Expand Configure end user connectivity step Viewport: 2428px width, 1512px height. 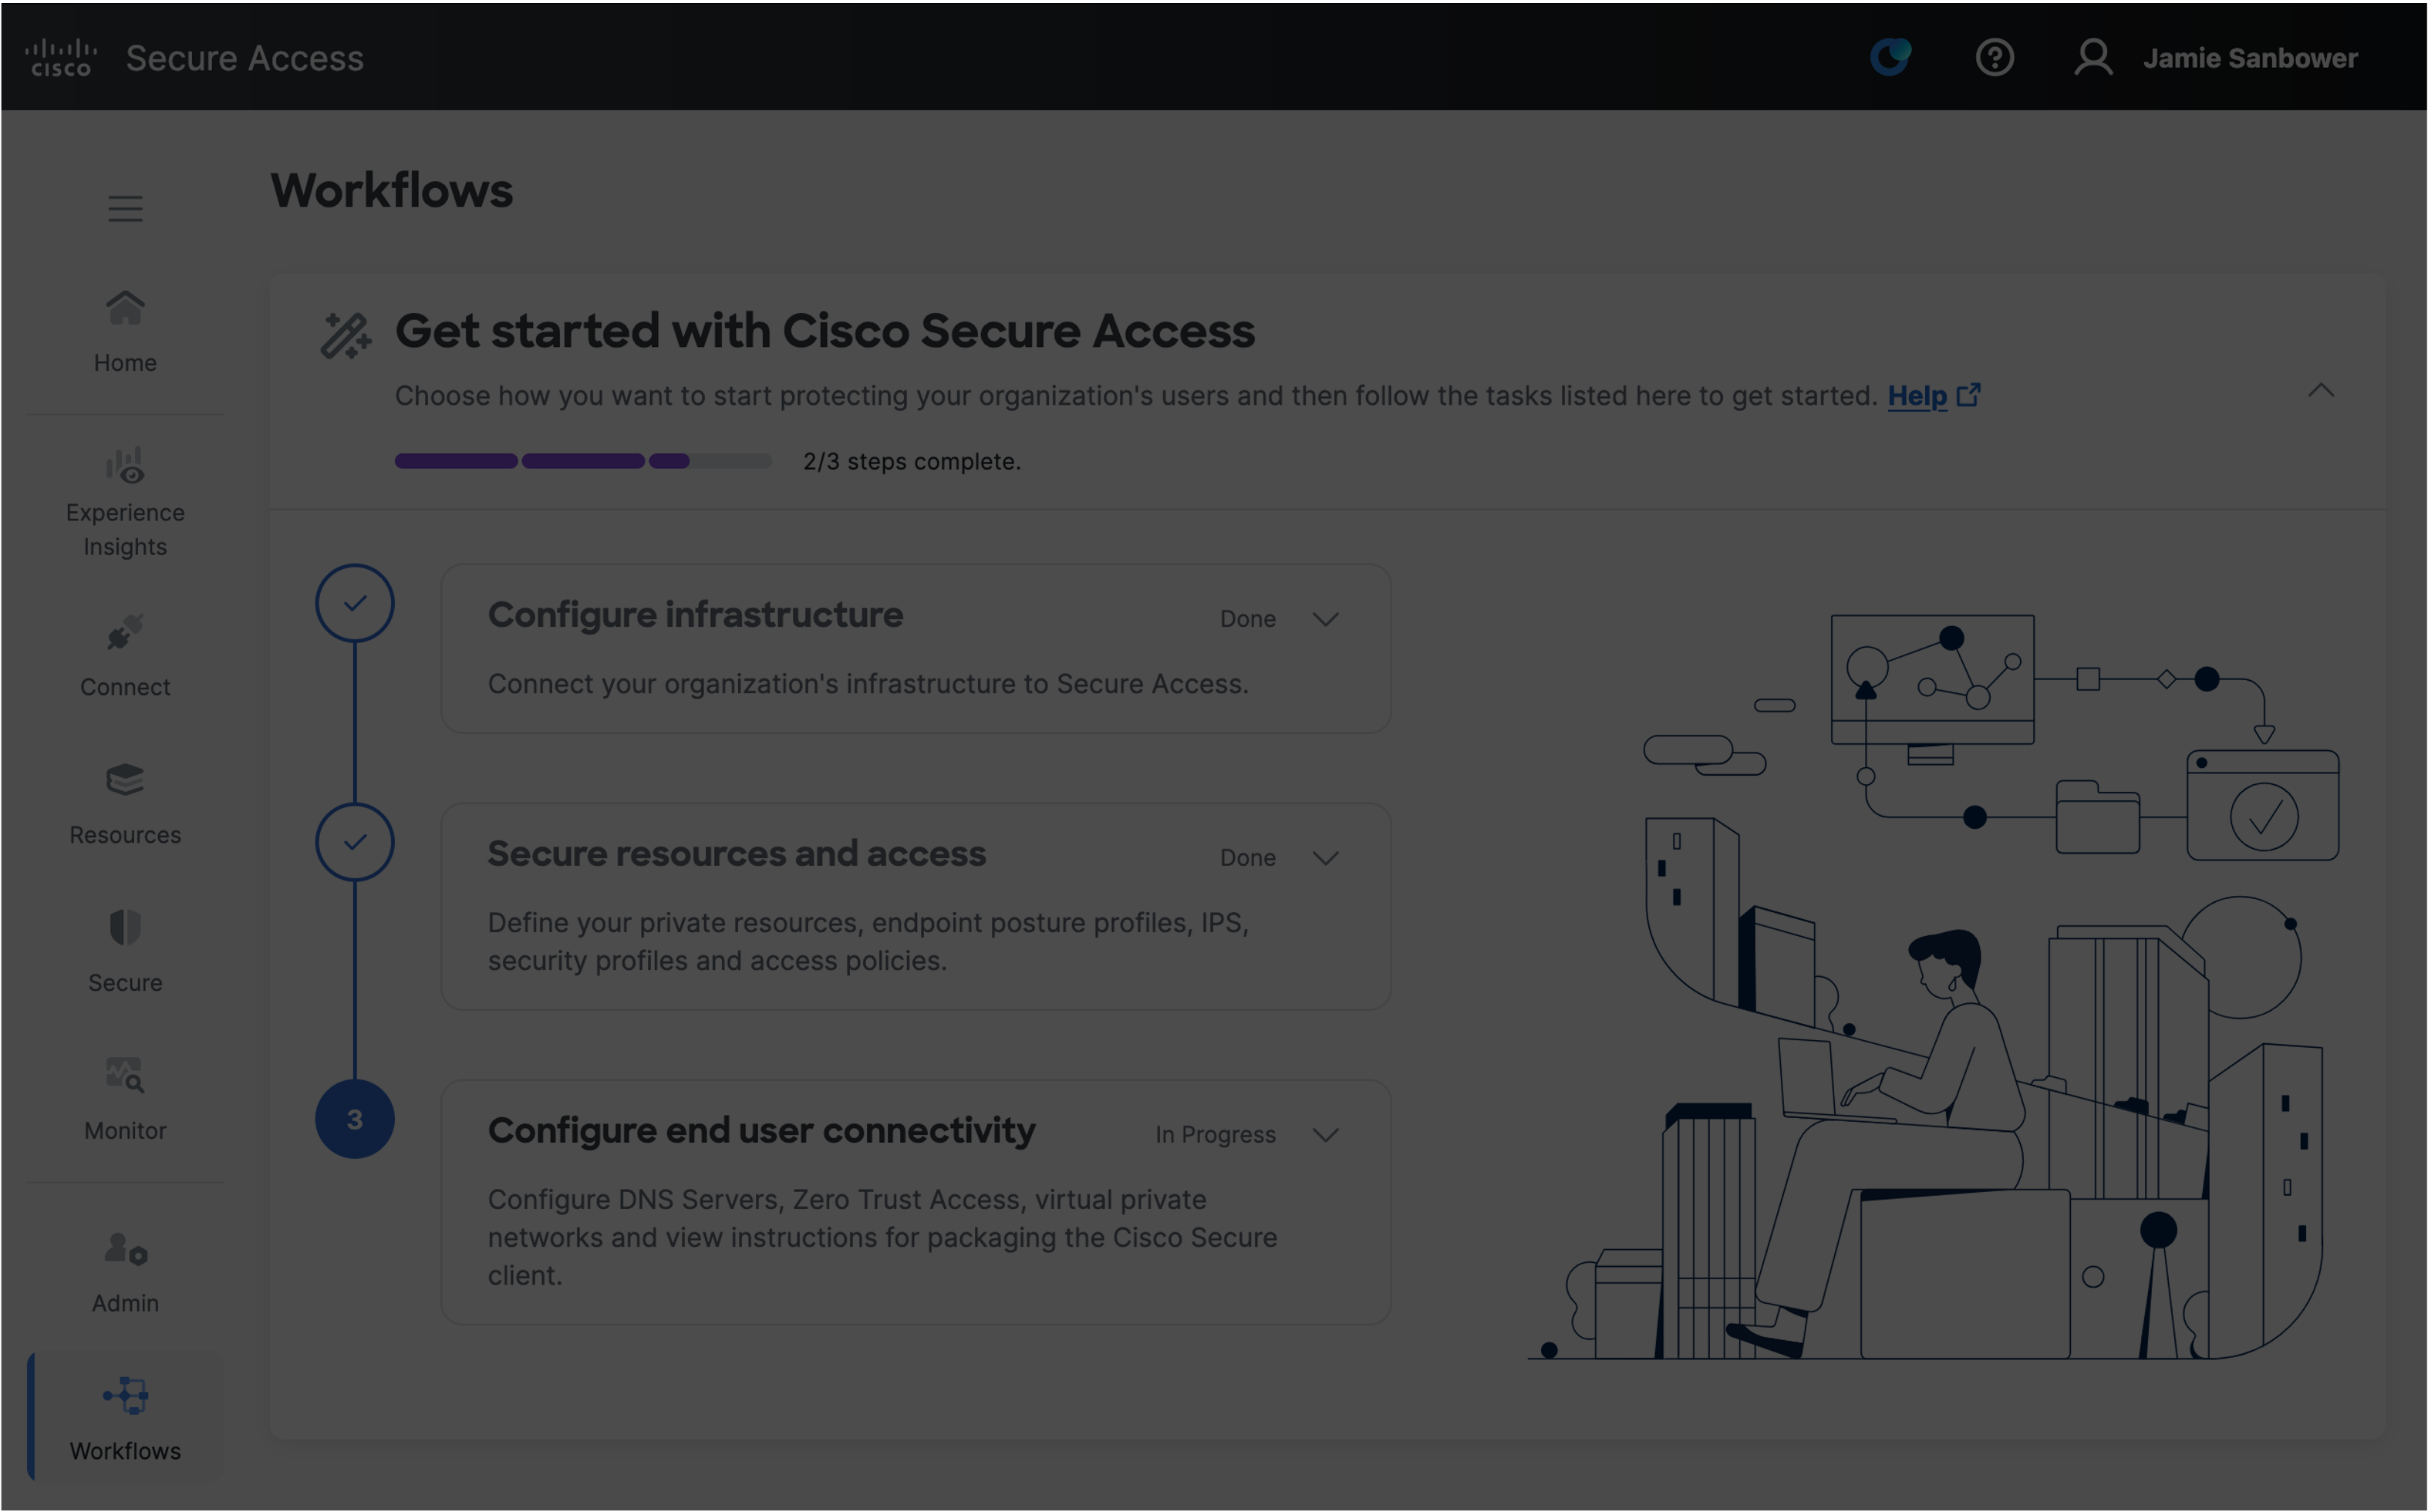coord(1325,1135)
